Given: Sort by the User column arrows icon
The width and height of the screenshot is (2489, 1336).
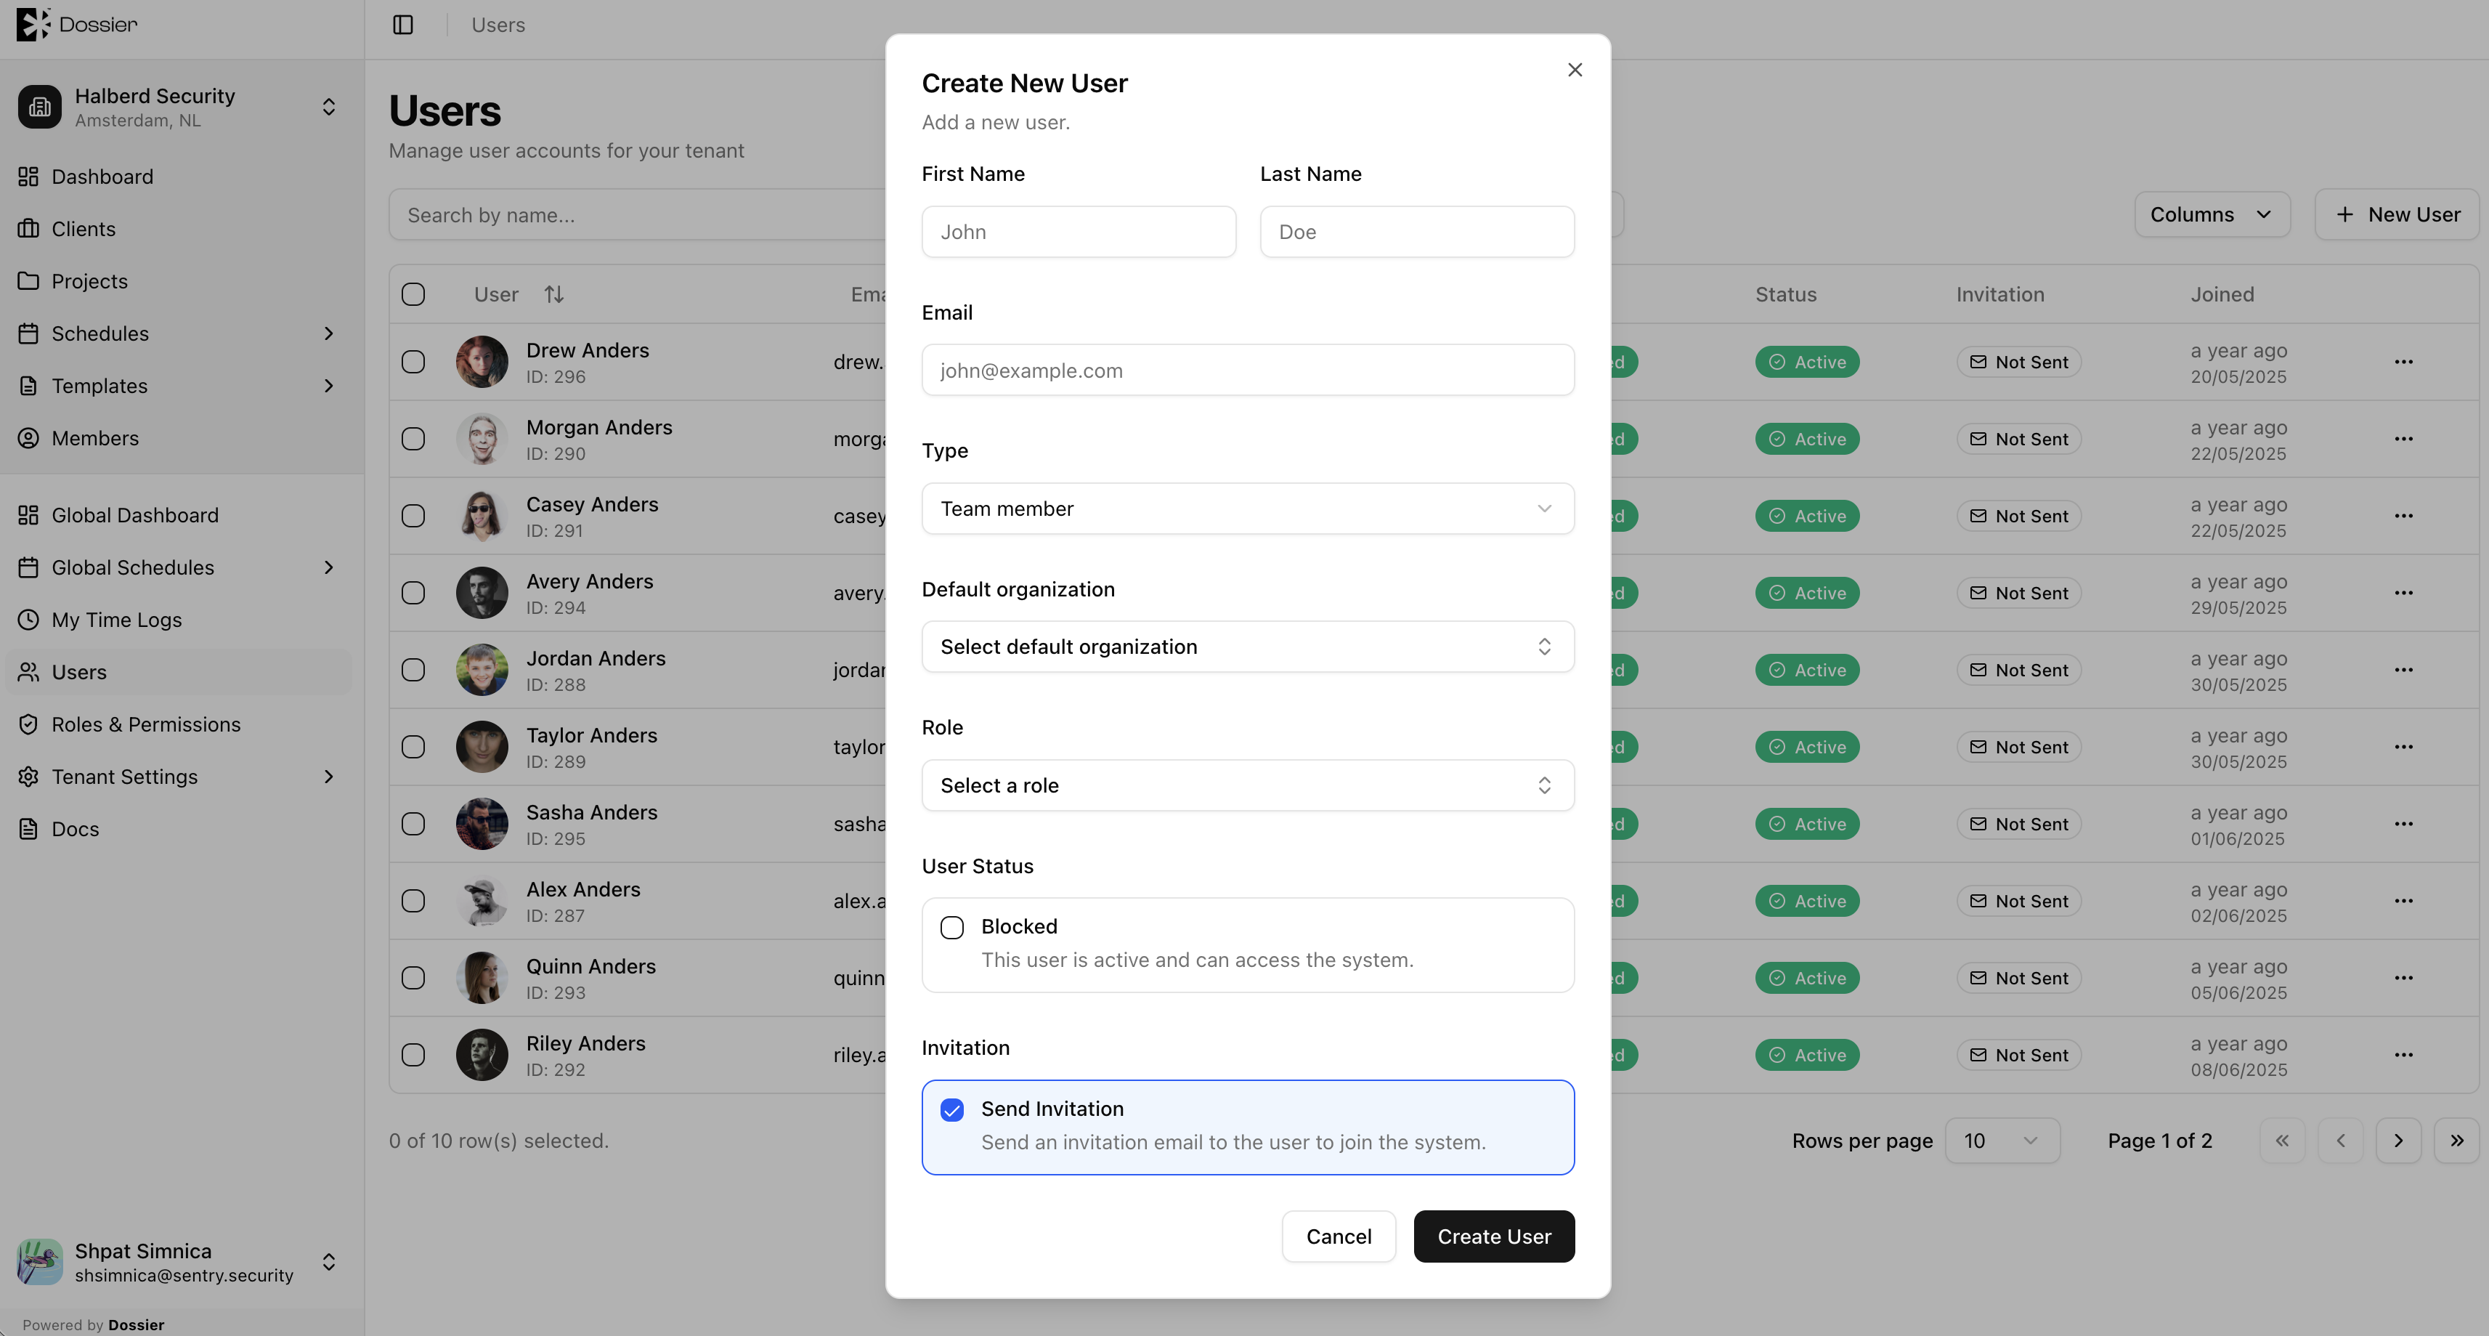Looking at the screenshot, I should click(x=553, y=294).
